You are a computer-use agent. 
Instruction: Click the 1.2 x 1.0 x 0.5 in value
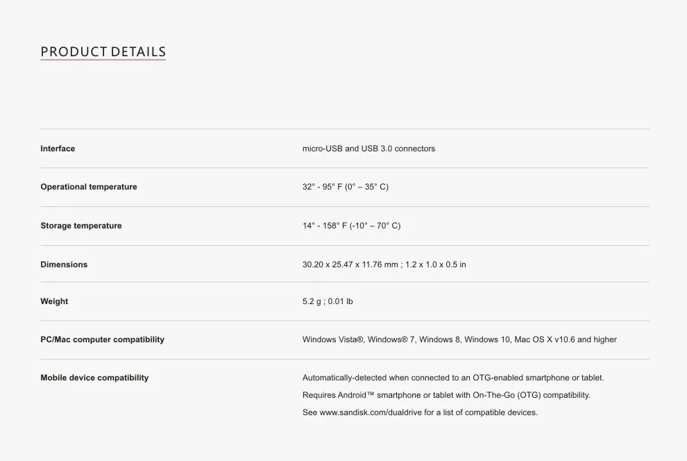tap(436, 265)
